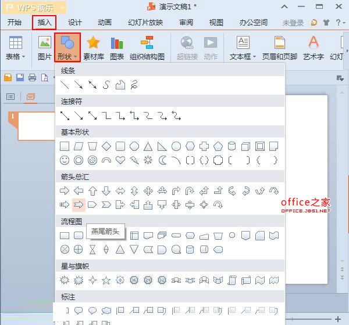Select the crescent moon shape
Screen dimensions: 349x325
click(x=162, y=160)
